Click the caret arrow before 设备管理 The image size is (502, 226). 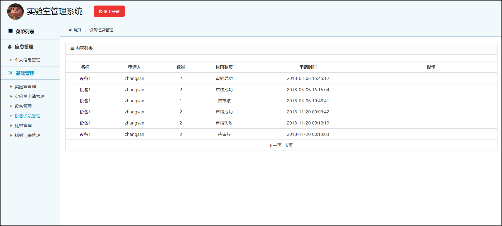[11, 106]
